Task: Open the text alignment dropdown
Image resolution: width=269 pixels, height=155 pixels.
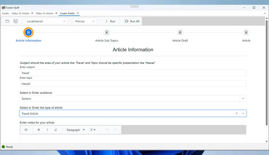Action: pos(93,130)
